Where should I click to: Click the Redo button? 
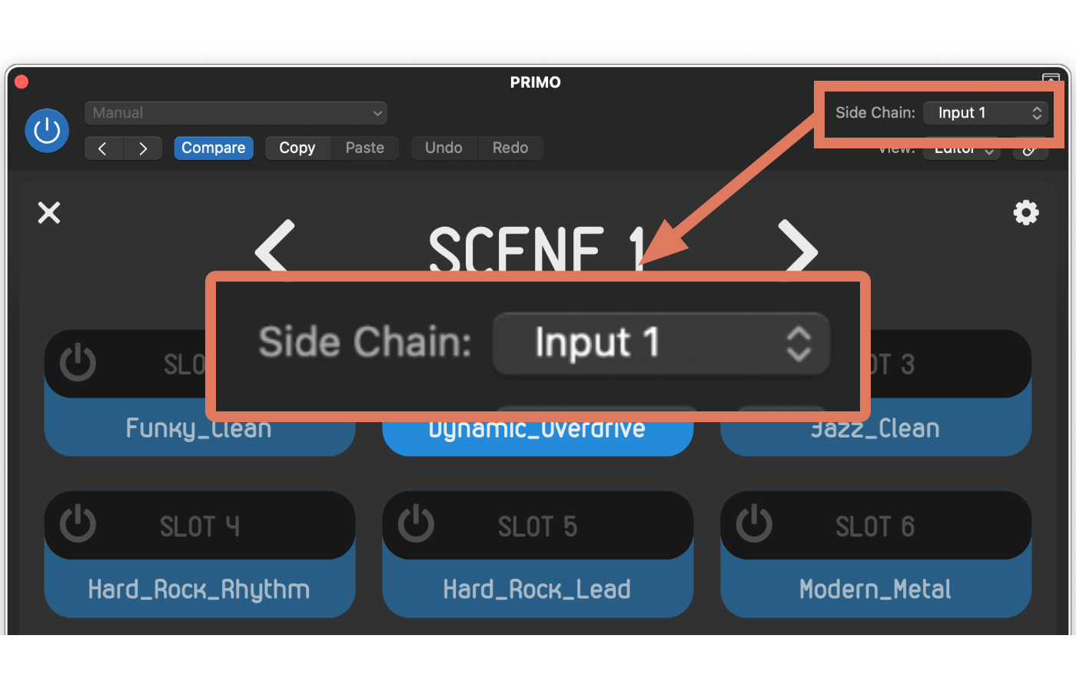510,148
